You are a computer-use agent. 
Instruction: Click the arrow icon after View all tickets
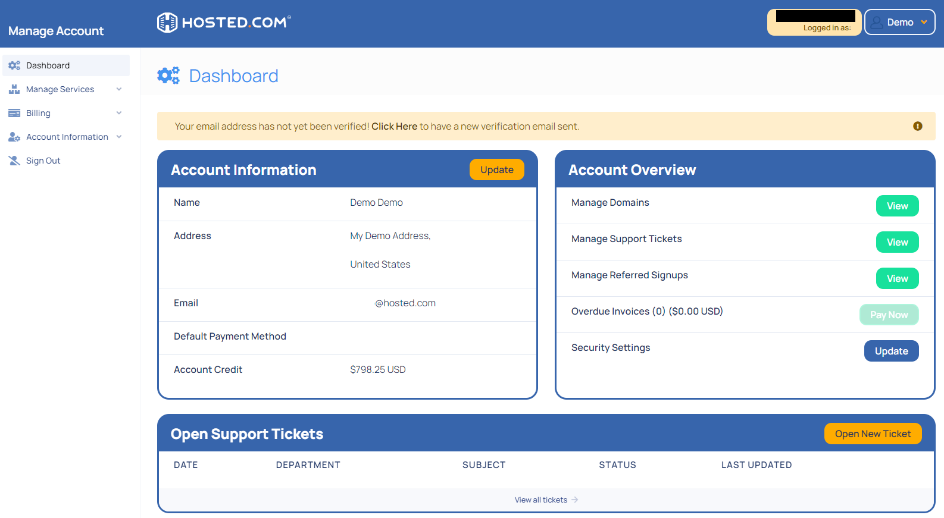tap(574, 500)
